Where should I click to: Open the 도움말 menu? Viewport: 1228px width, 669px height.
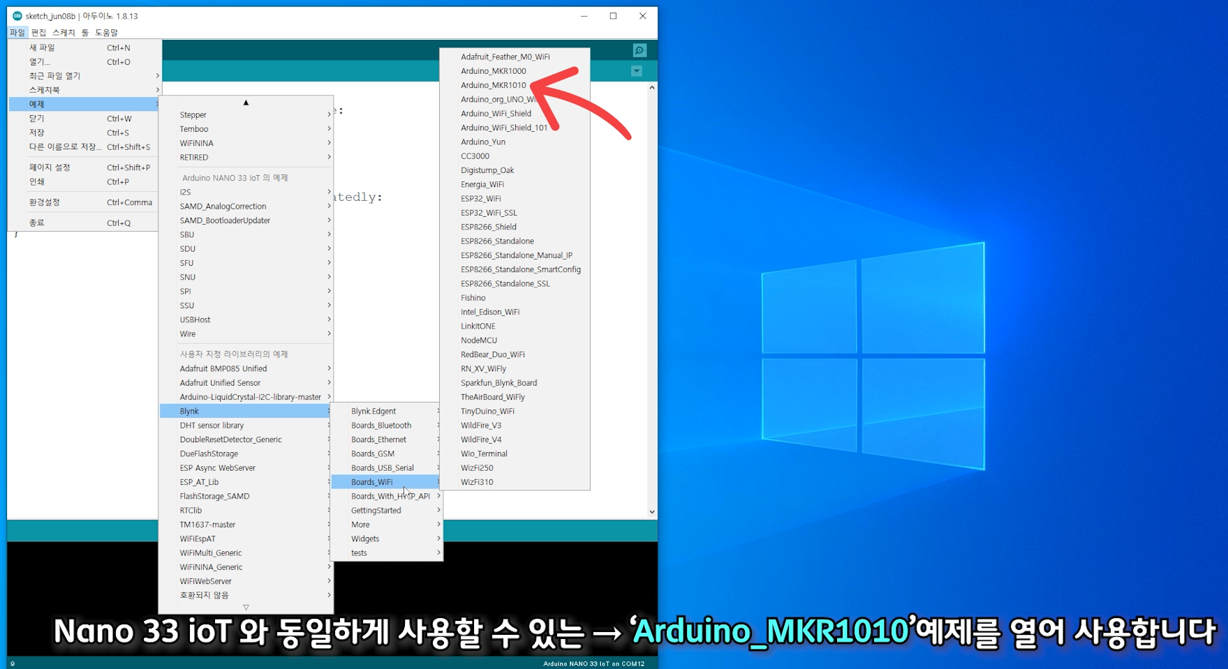106,33
